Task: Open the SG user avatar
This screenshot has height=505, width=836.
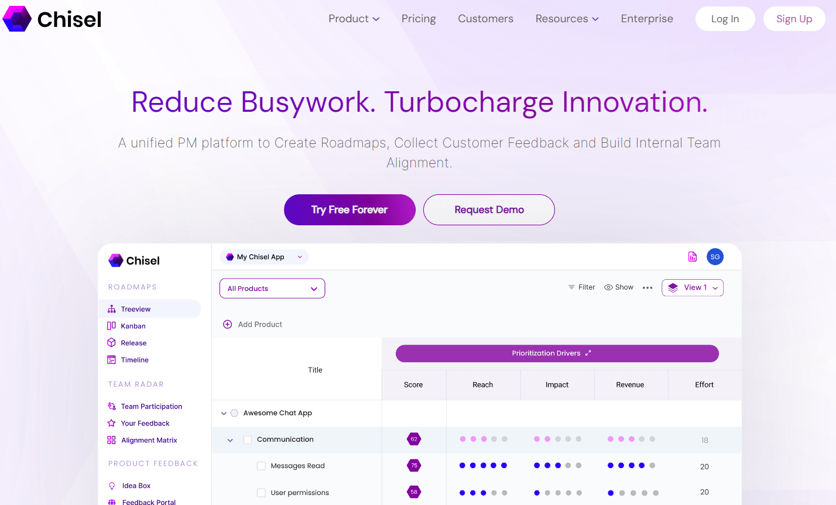Action: tap(715, 256)
